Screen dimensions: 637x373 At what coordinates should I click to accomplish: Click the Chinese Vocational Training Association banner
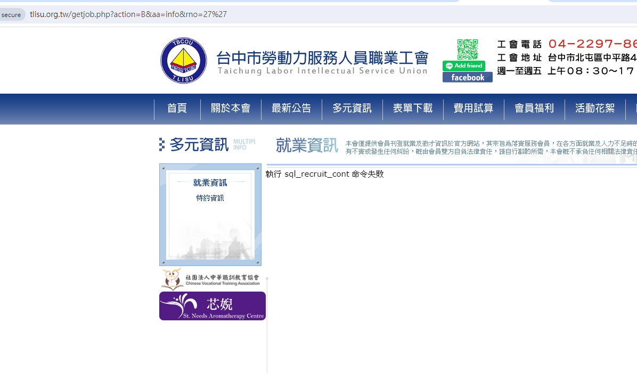pyautogui.click(x=211, y=278)
